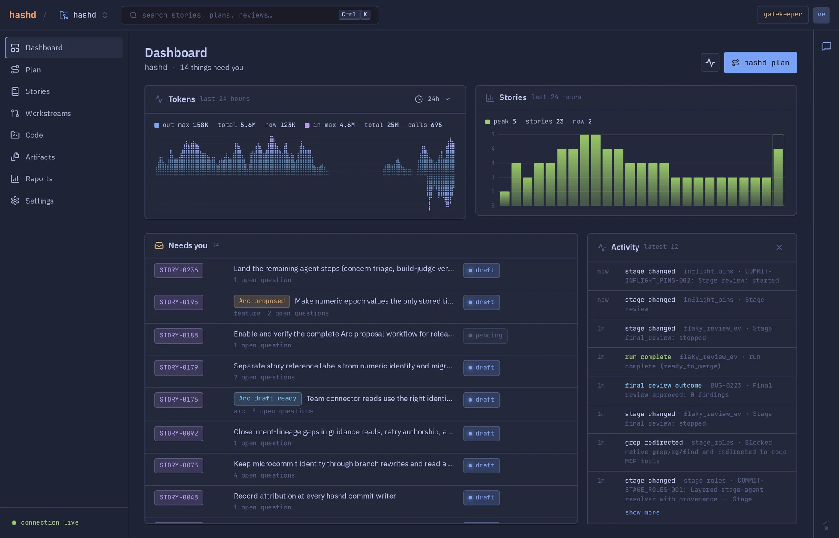Close the Activity panel
Screen dimensions: 839x538
tap(779, 248)
